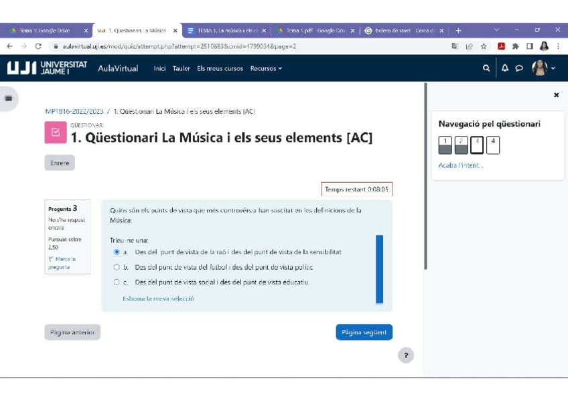
Task: Click 'Acaba l'intent...' link
Action: point(461,165)
